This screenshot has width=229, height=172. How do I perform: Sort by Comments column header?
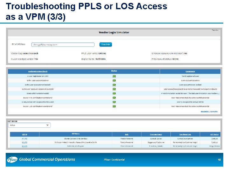point(190,71)
